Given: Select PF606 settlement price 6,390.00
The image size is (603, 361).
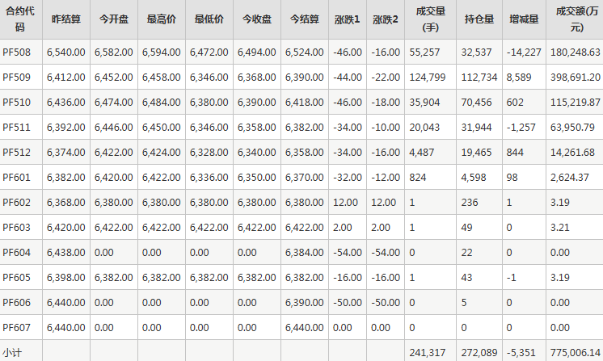Looking at the screenshot, I should click(x=305, y=303).
